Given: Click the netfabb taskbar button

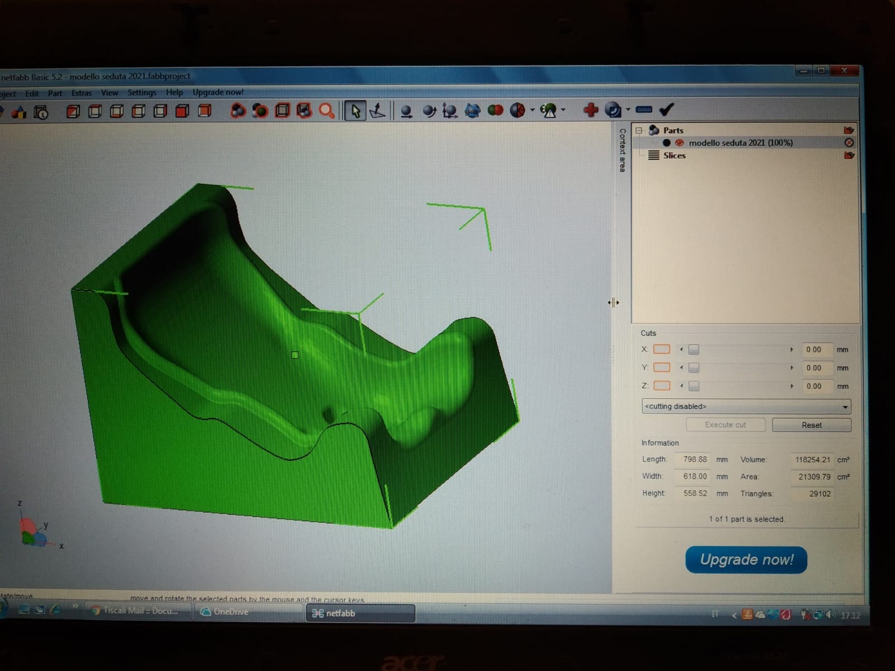Looking at the screenshot, I should tap(361, 613).
